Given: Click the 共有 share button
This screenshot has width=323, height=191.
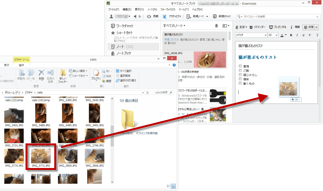Looking at the screenshot, I should tap(308, 27).
